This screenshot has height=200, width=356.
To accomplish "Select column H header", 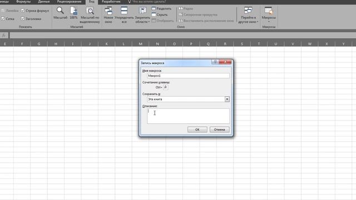I will 56,44.
